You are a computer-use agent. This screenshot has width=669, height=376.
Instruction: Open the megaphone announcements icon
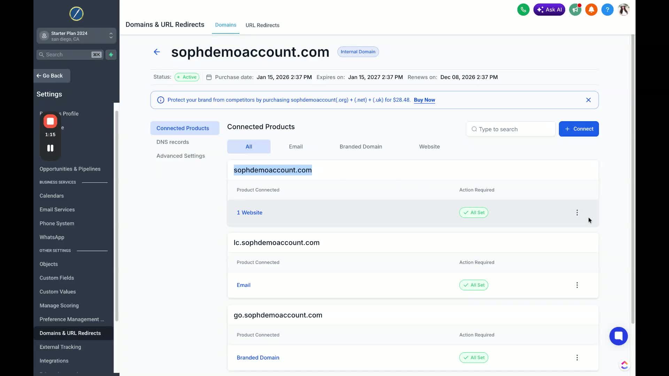tap(575, 10)
